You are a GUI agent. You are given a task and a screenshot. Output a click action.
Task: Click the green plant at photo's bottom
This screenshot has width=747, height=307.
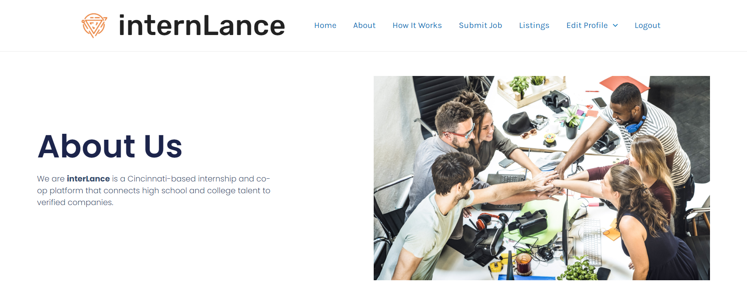(578, 269)
